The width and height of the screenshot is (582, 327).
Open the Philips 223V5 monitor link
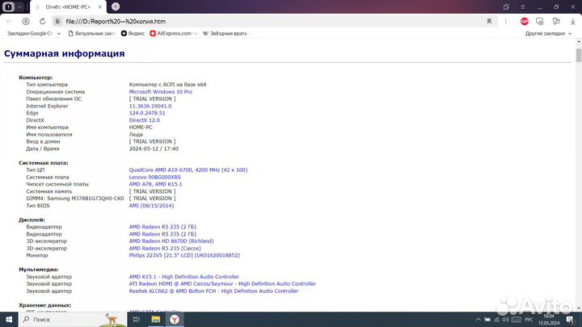tap(184, 255)
